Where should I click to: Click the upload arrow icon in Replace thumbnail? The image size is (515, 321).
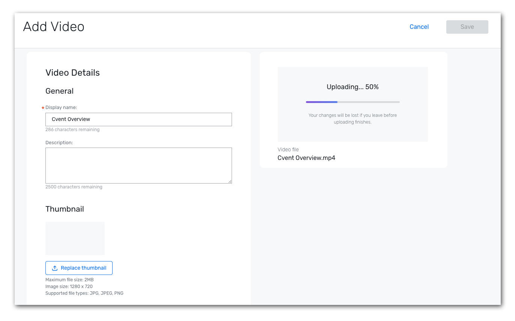(55, 268)
